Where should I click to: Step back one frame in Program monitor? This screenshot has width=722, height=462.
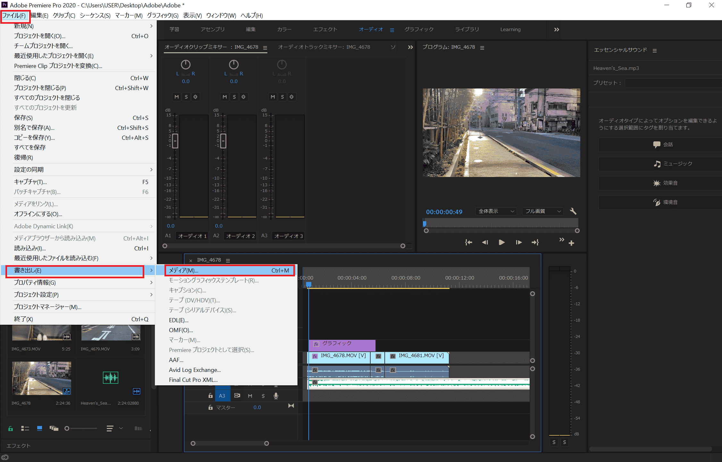[x=485, y=242]
